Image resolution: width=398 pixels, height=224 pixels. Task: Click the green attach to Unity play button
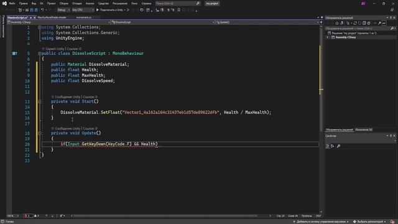point(98,10)
